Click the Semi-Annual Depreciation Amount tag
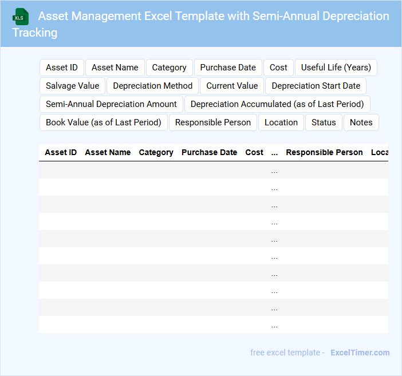 click(x=111, y=104)
